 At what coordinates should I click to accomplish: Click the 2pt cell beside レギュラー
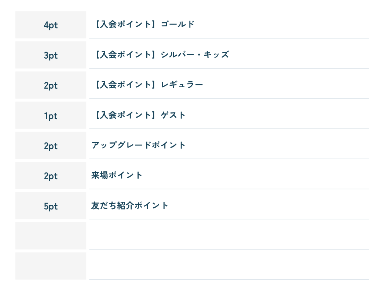[51, 85]
